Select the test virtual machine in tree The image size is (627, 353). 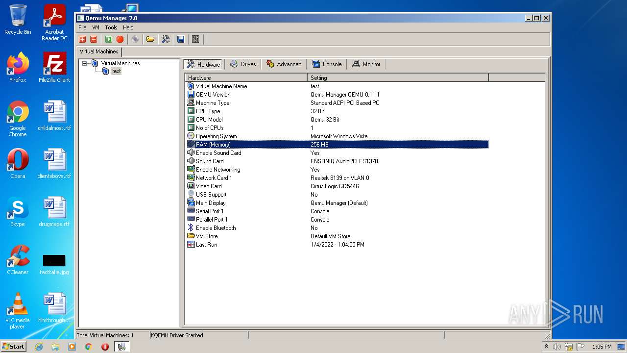116,71
